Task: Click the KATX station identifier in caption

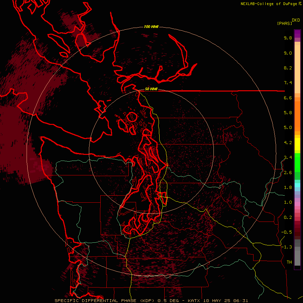Action: point(195,301)
